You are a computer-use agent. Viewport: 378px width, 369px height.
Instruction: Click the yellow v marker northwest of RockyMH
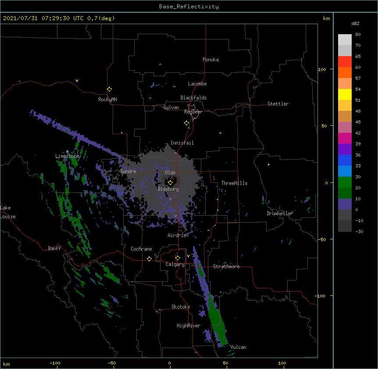tap(77, 81)
